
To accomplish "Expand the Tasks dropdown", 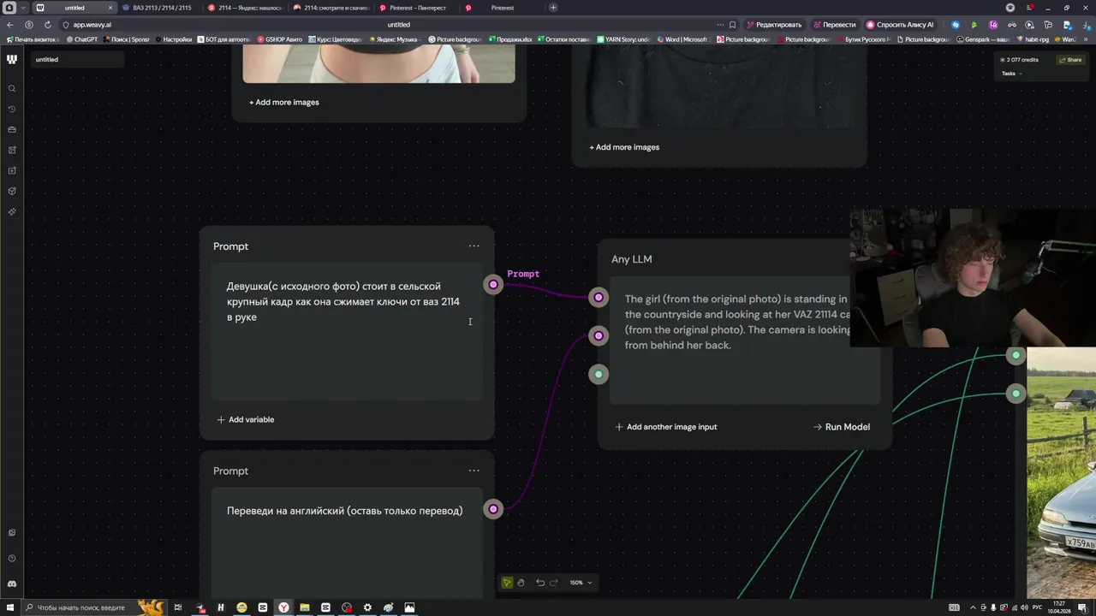I will tap(1011, 74).
